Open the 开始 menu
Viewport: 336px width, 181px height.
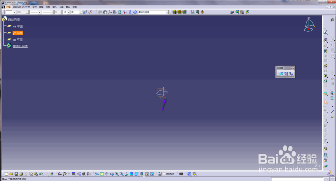pyautogui.click(x=8, y=7)
